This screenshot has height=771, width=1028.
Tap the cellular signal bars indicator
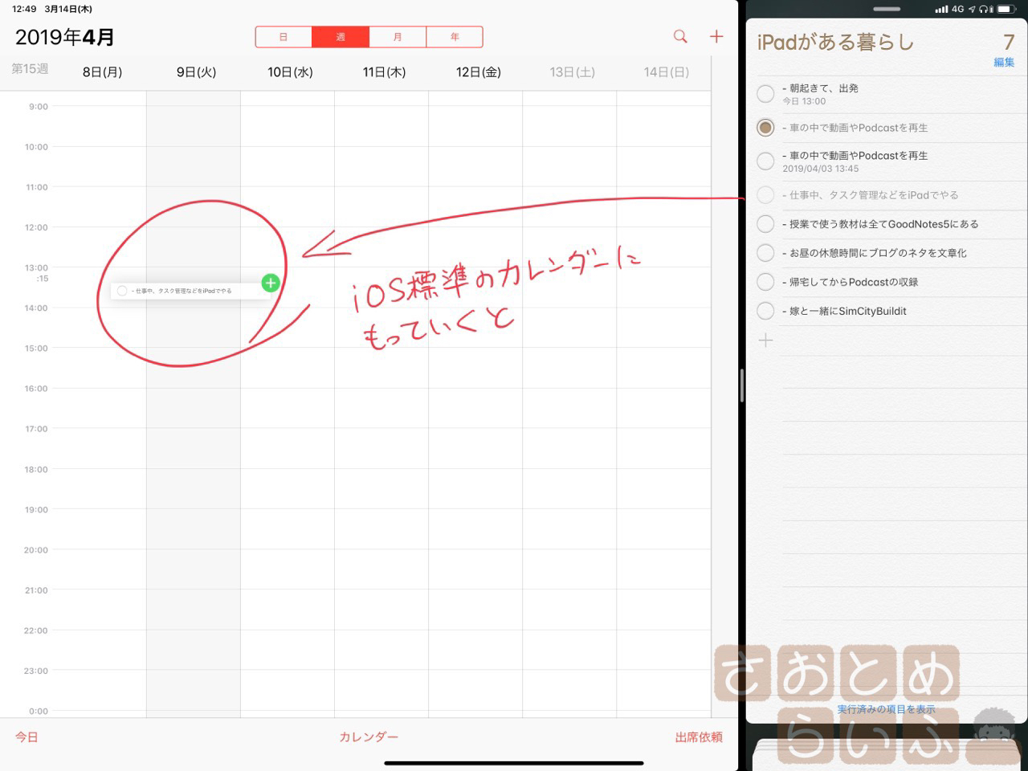click(x=941, y=9)
